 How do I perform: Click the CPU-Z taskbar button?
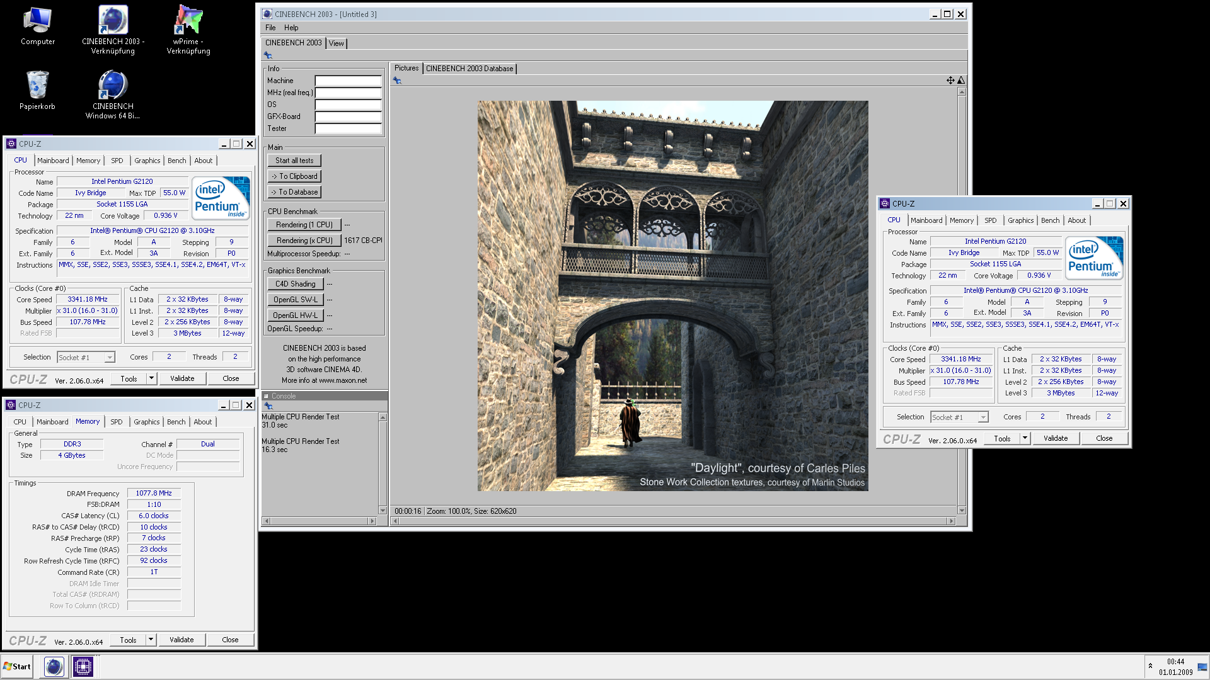coord(83,666)
